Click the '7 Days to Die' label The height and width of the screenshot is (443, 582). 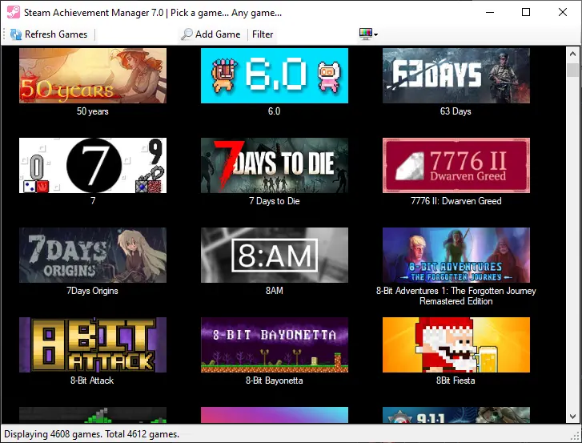(x=274, y=201)
